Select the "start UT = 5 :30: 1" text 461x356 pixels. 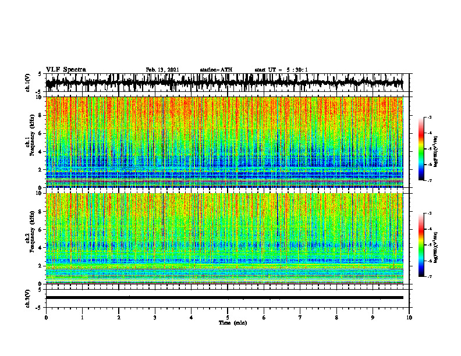281,70
